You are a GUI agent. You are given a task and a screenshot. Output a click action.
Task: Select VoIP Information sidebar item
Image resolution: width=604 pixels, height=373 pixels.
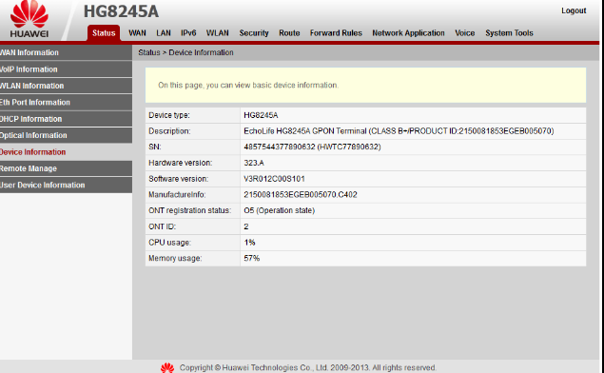(66, 69)
